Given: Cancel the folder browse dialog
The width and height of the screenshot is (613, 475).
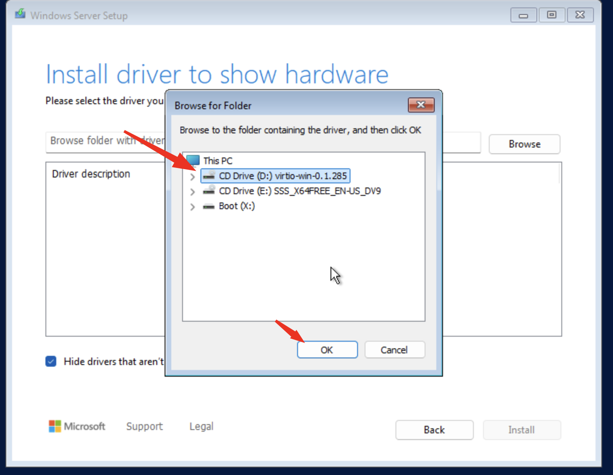Looking at the screenshot, I should (x=394, y=350).
